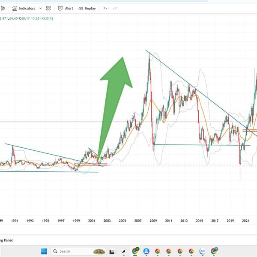Click the low price value L64.69

12,18
